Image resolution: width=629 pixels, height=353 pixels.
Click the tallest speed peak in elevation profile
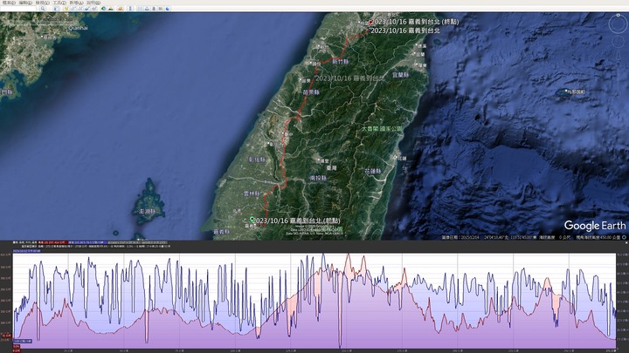pos(323,255)
